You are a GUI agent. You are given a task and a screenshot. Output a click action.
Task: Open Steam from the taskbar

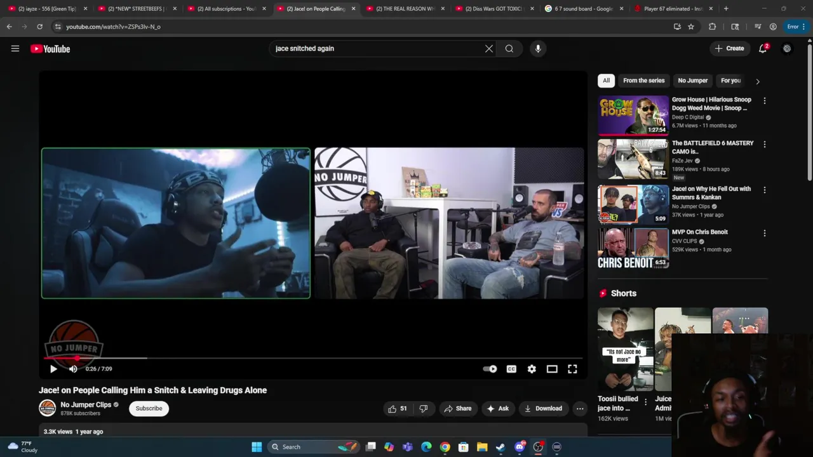501,447
